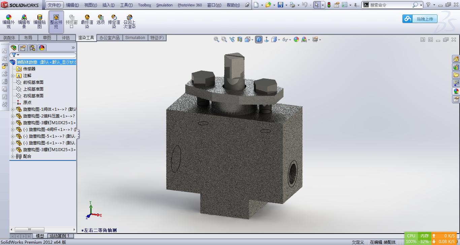Switch to the 办公室产品 tab
The width and height of the screenshot is (460, 245).
(109, 38)
